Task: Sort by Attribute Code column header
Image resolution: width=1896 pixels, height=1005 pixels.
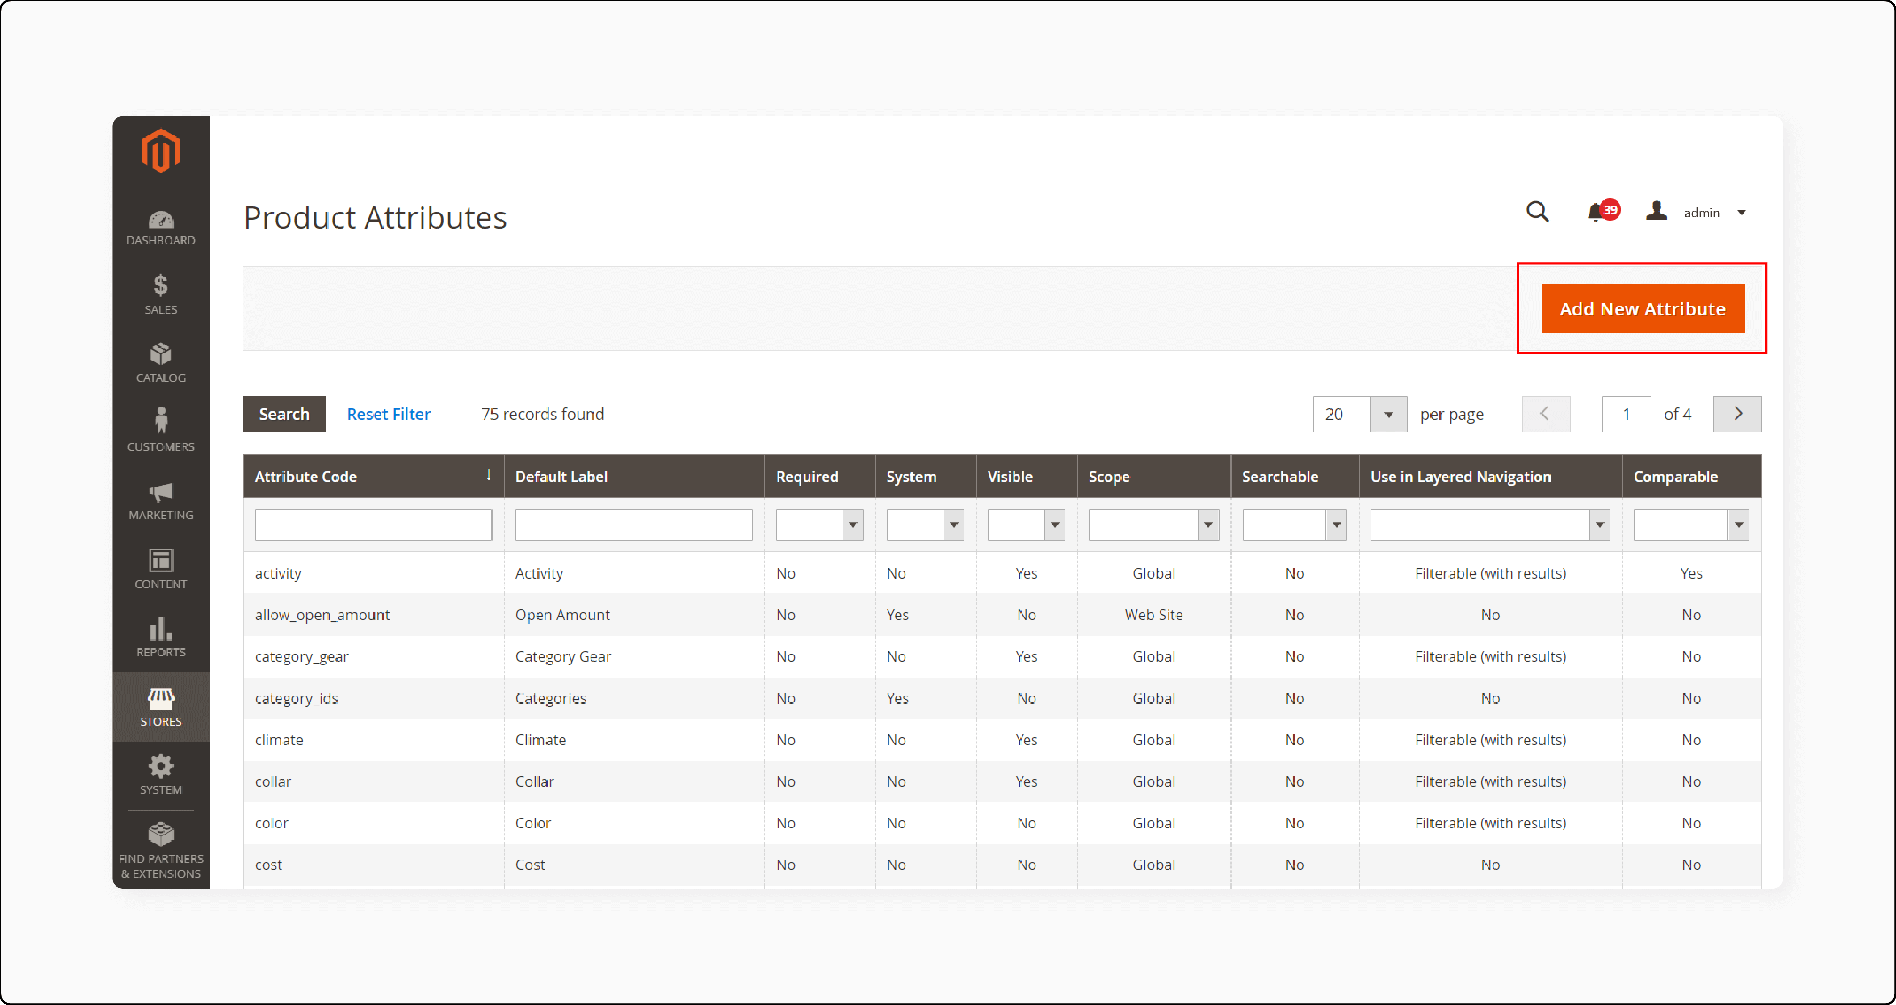Action: pyautogui.click(x=373, y=476)
